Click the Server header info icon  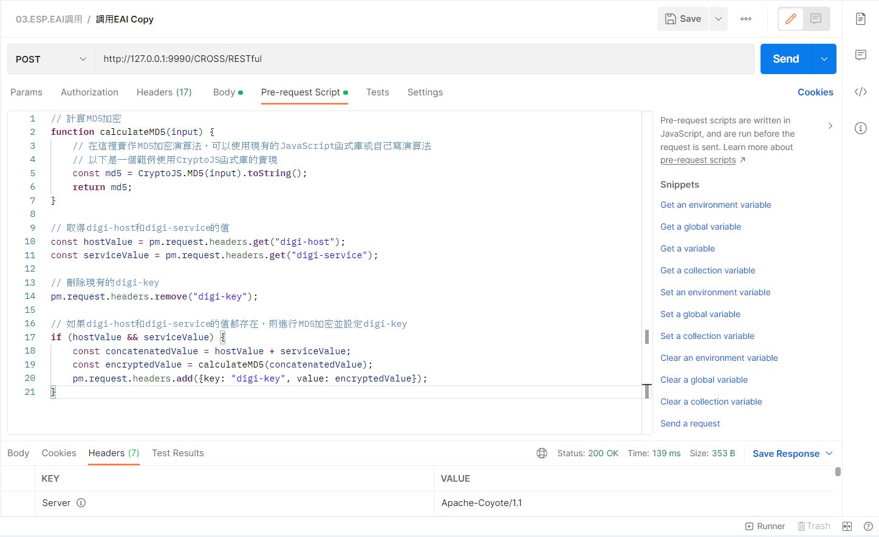pos(81,503)
